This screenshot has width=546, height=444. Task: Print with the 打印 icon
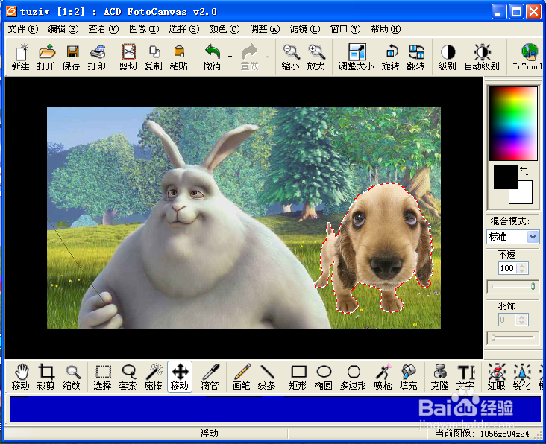click(97, 57)
